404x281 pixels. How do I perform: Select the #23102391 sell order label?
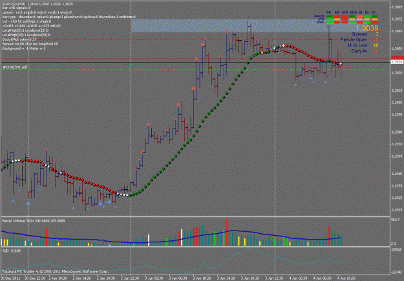[15, 67]
